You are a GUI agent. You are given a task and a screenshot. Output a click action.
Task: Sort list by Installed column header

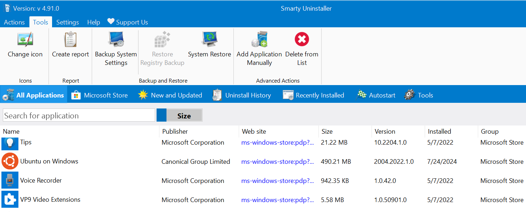pos(439,132)
